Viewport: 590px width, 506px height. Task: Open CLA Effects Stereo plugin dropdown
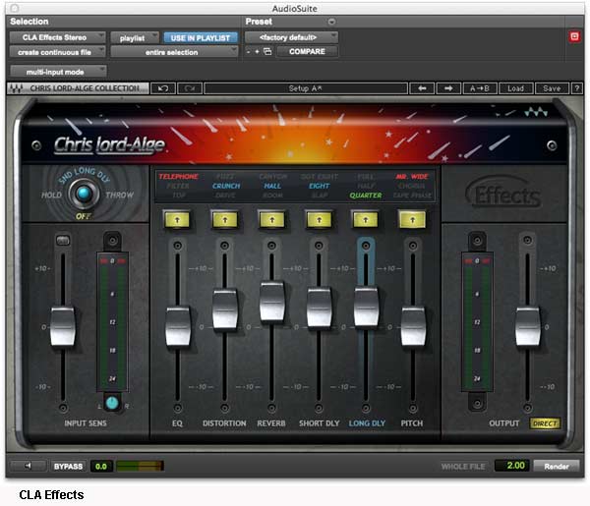pos(57,37)
